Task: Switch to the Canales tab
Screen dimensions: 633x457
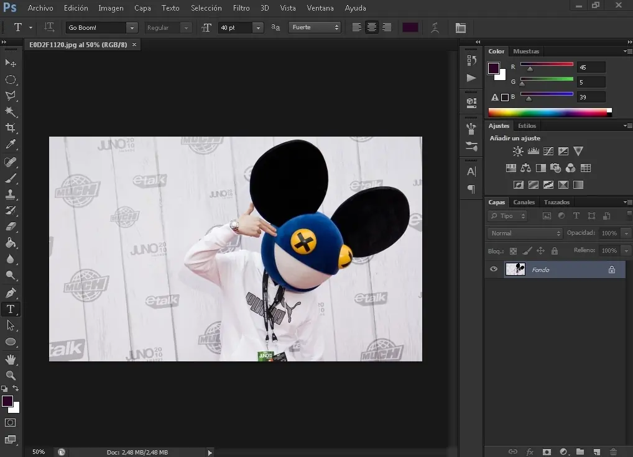Action: 524,202
